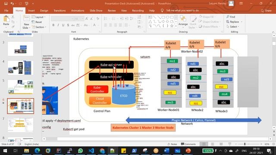
Task: Click Decrease Font Size icon
Action: coord(91,19)
